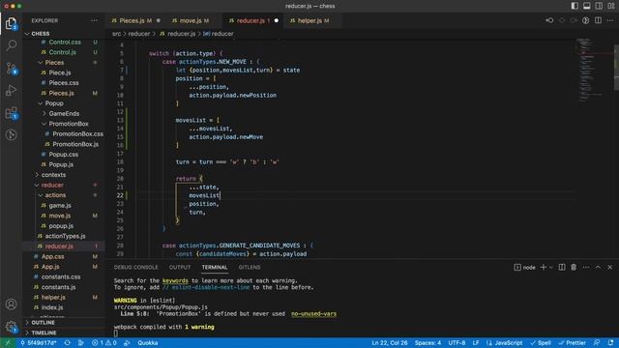Toggle secondary sidebar layout icon
The width and height of the screenshot is (619, 348).
(599, 6)
